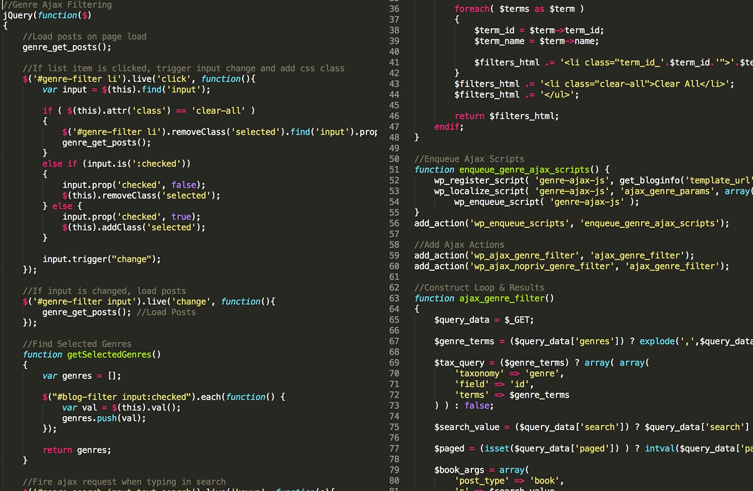The width and height of the screenshot is (753, 491).
Task: Click the 'genres.push(val);' line
Action: pyautogui.click(x=104, y=418)
